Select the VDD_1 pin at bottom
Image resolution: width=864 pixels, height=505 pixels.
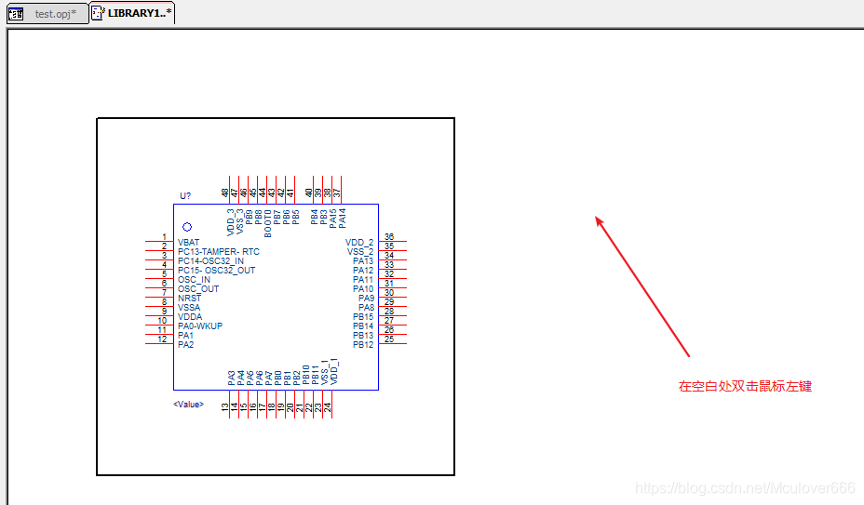(x=334, y=372)
